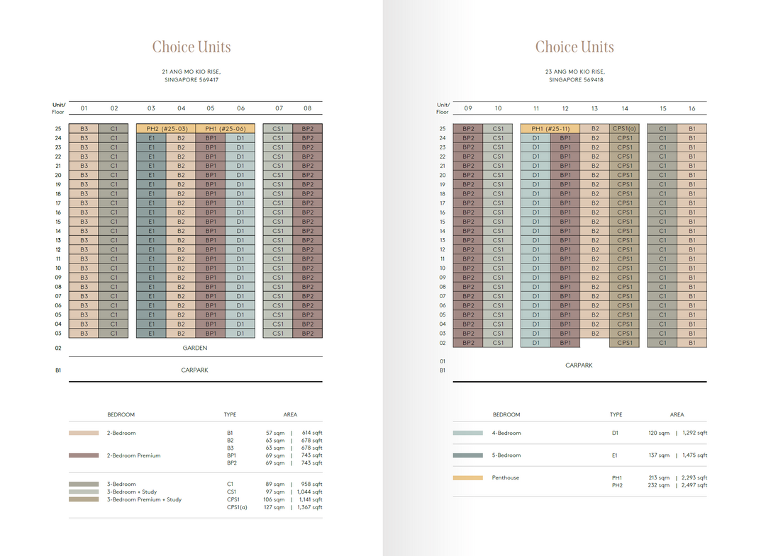Select the CPS1(a) unit on floor 25
766x556 pixels.
[624, 129]
